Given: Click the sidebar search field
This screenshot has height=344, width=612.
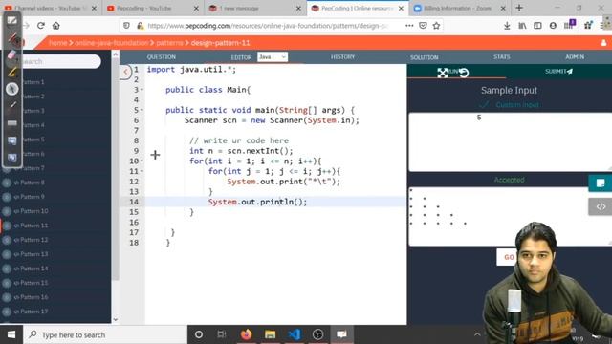Looking at the screenshot, I should (58, 61).
